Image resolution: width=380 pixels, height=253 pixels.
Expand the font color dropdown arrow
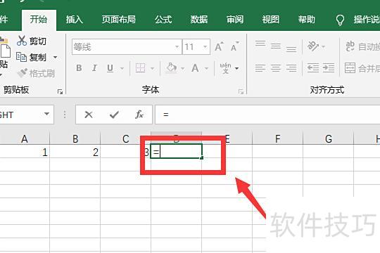point(206,68)
